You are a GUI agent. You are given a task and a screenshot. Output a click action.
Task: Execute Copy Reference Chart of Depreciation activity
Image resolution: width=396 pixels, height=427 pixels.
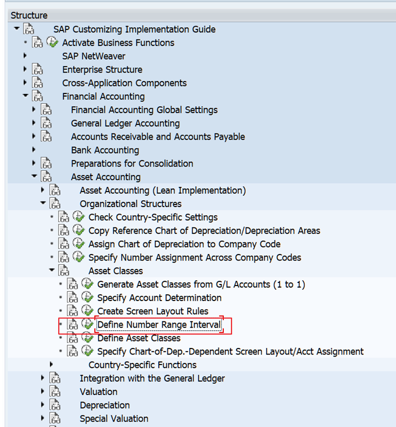(78, 230)
